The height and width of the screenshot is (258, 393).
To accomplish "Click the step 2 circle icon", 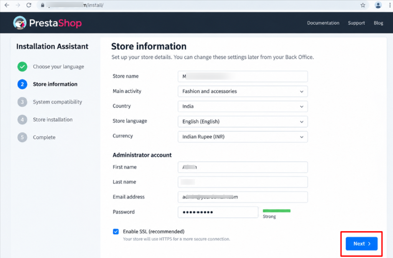I will click(x=22, y=84).
